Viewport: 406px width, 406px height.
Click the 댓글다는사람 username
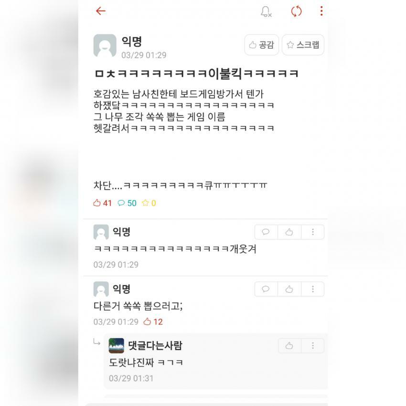click(155, 346)
